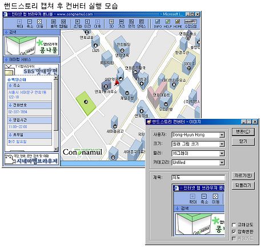Select the 거리 distance measure tool

(x=121, y=23)
